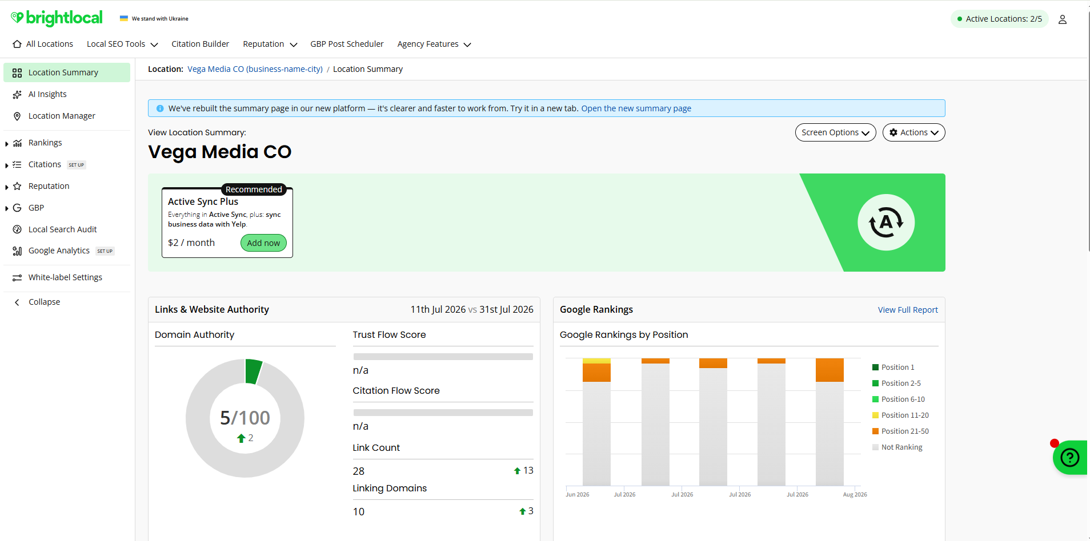Click the Google Analytics bars icon
1090x541 pixels.
coord(17,251)
